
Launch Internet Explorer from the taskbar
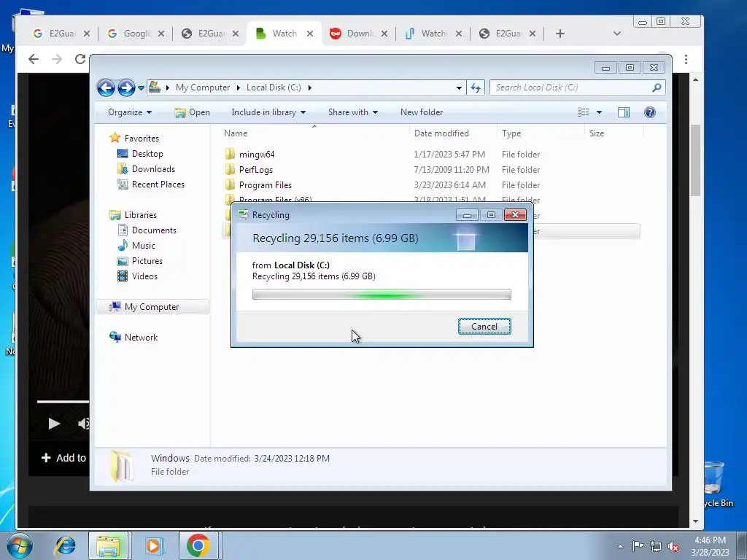(x=64, y=545)
